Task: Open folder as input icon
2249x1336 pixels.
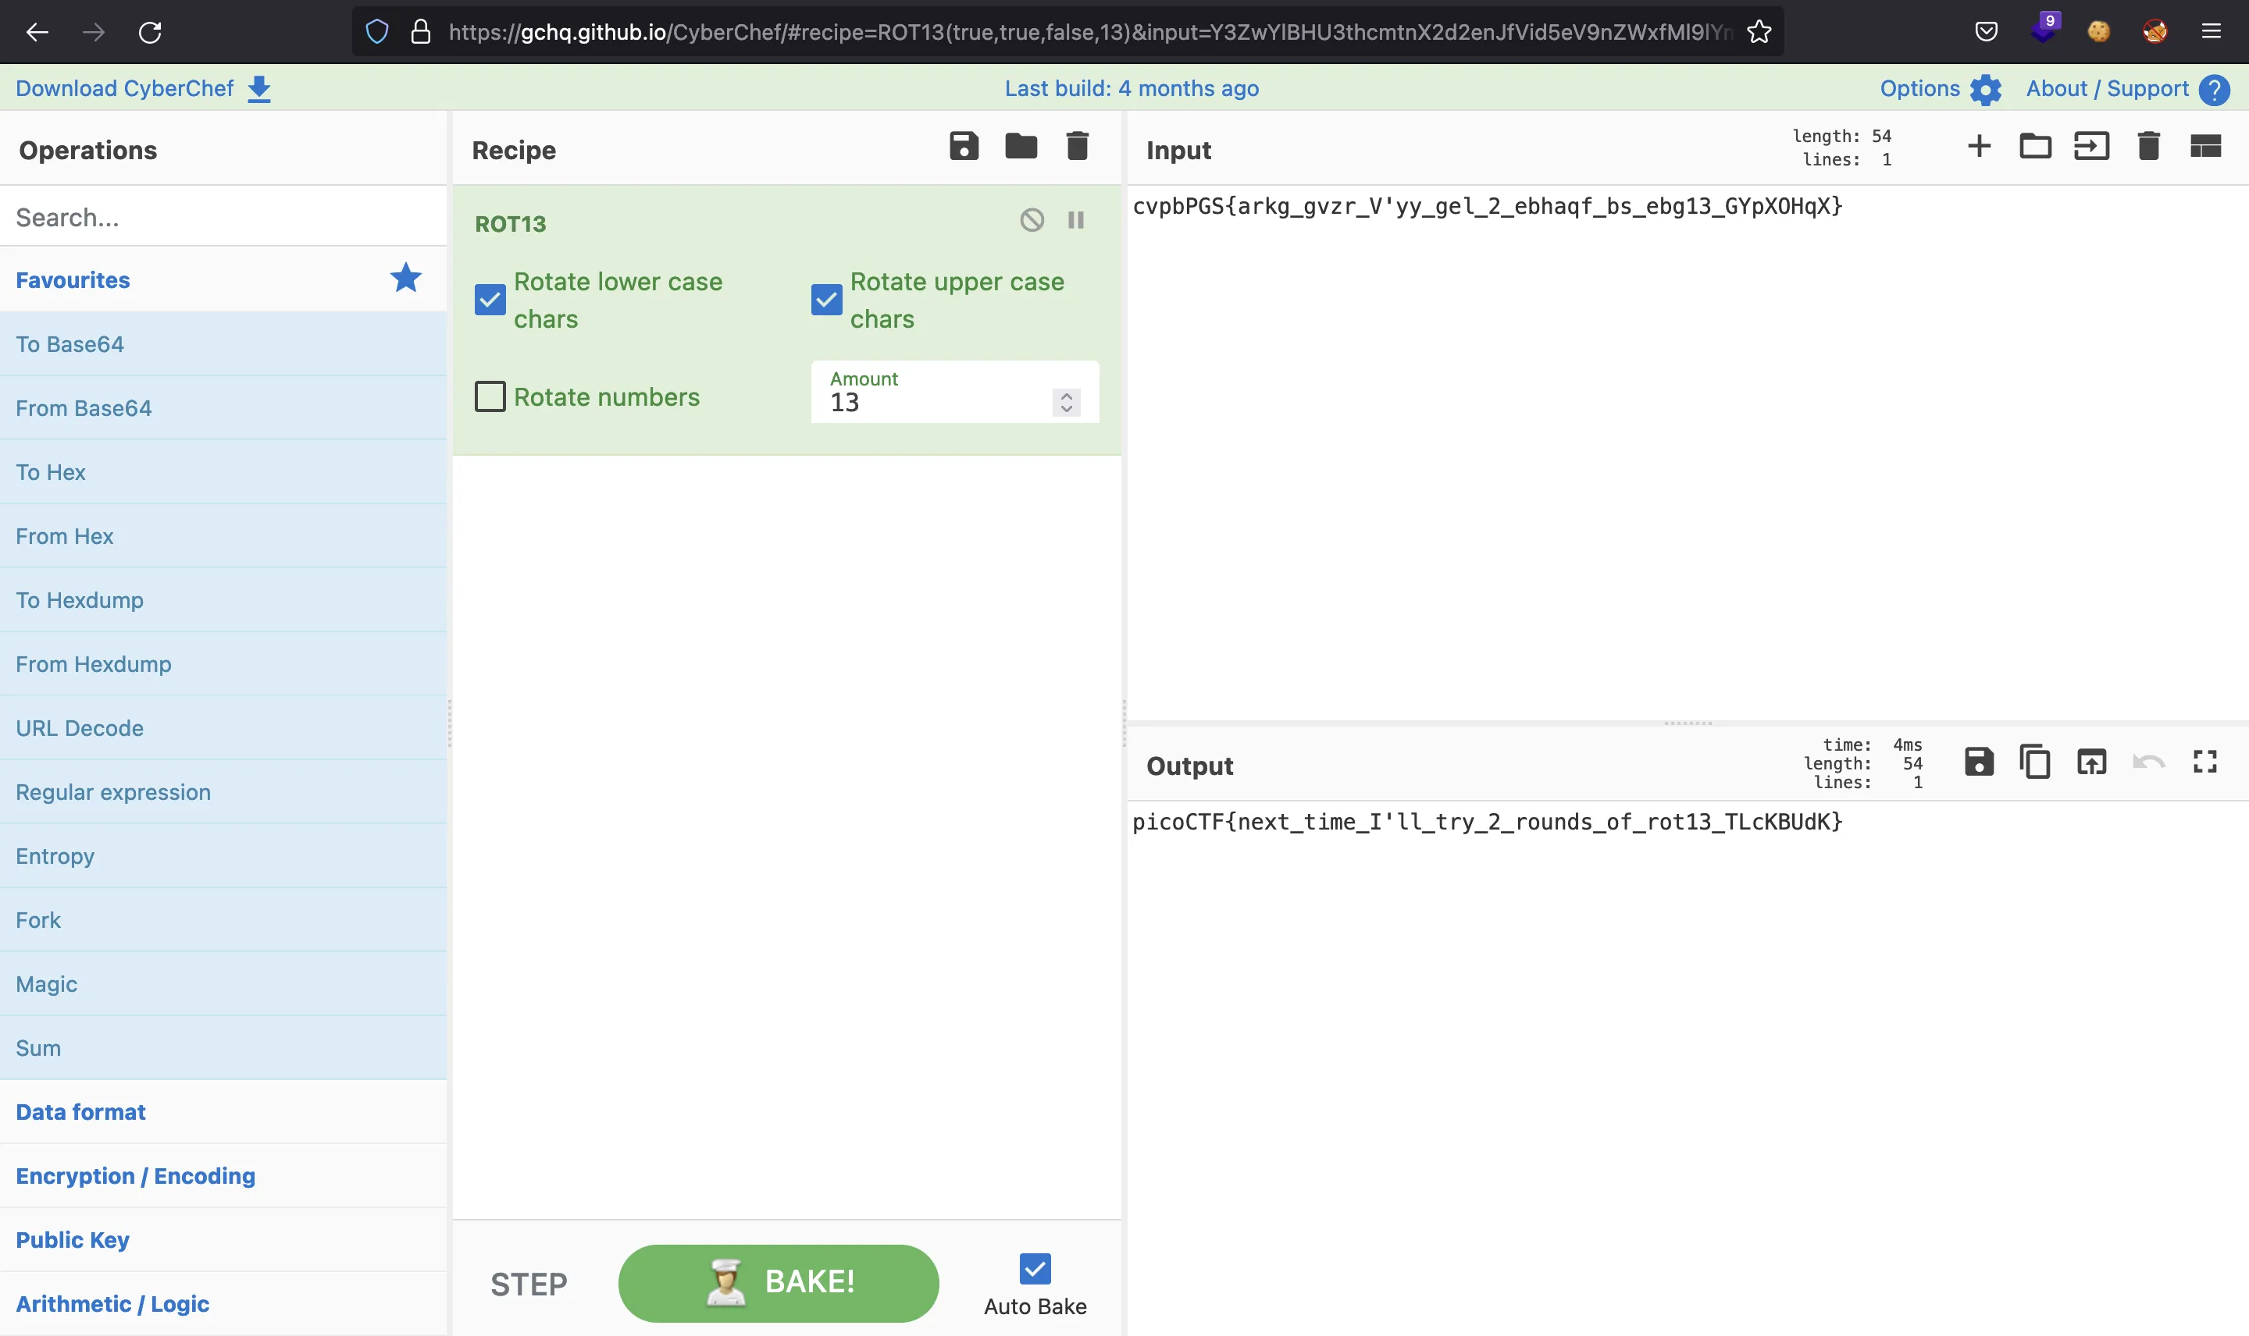Action: [2034, 146]
